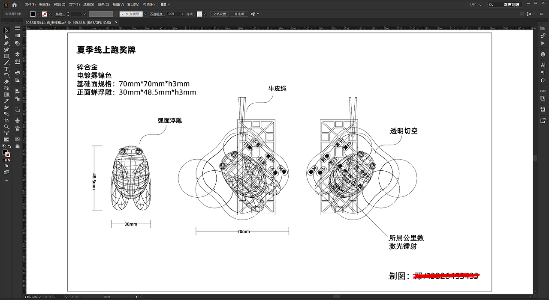Select the Selection tool
The height and width of the screenshot is (300, 549).
(6, 30)
